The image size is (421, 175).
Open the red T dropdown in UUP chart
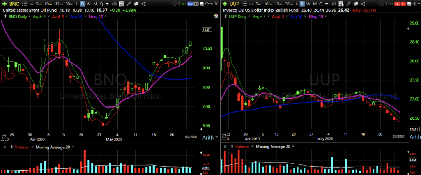(x=403, y=4)
